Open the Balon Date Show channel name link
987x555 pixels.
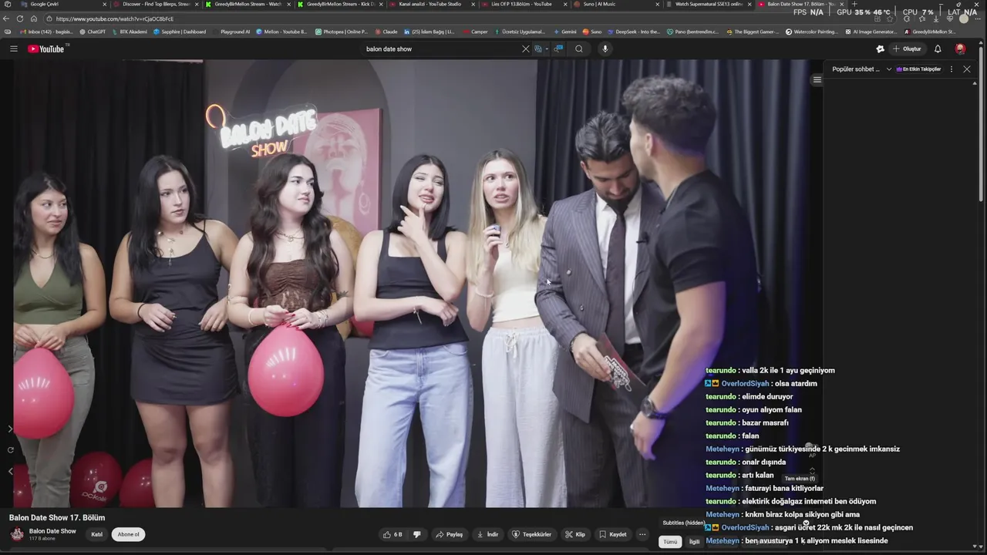tap(52, 531)
